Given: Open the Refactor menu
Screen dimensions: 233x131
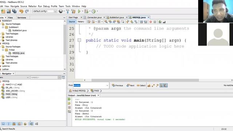Looking at the screenshot, I should pyautogui.click(x=32, y=6).
